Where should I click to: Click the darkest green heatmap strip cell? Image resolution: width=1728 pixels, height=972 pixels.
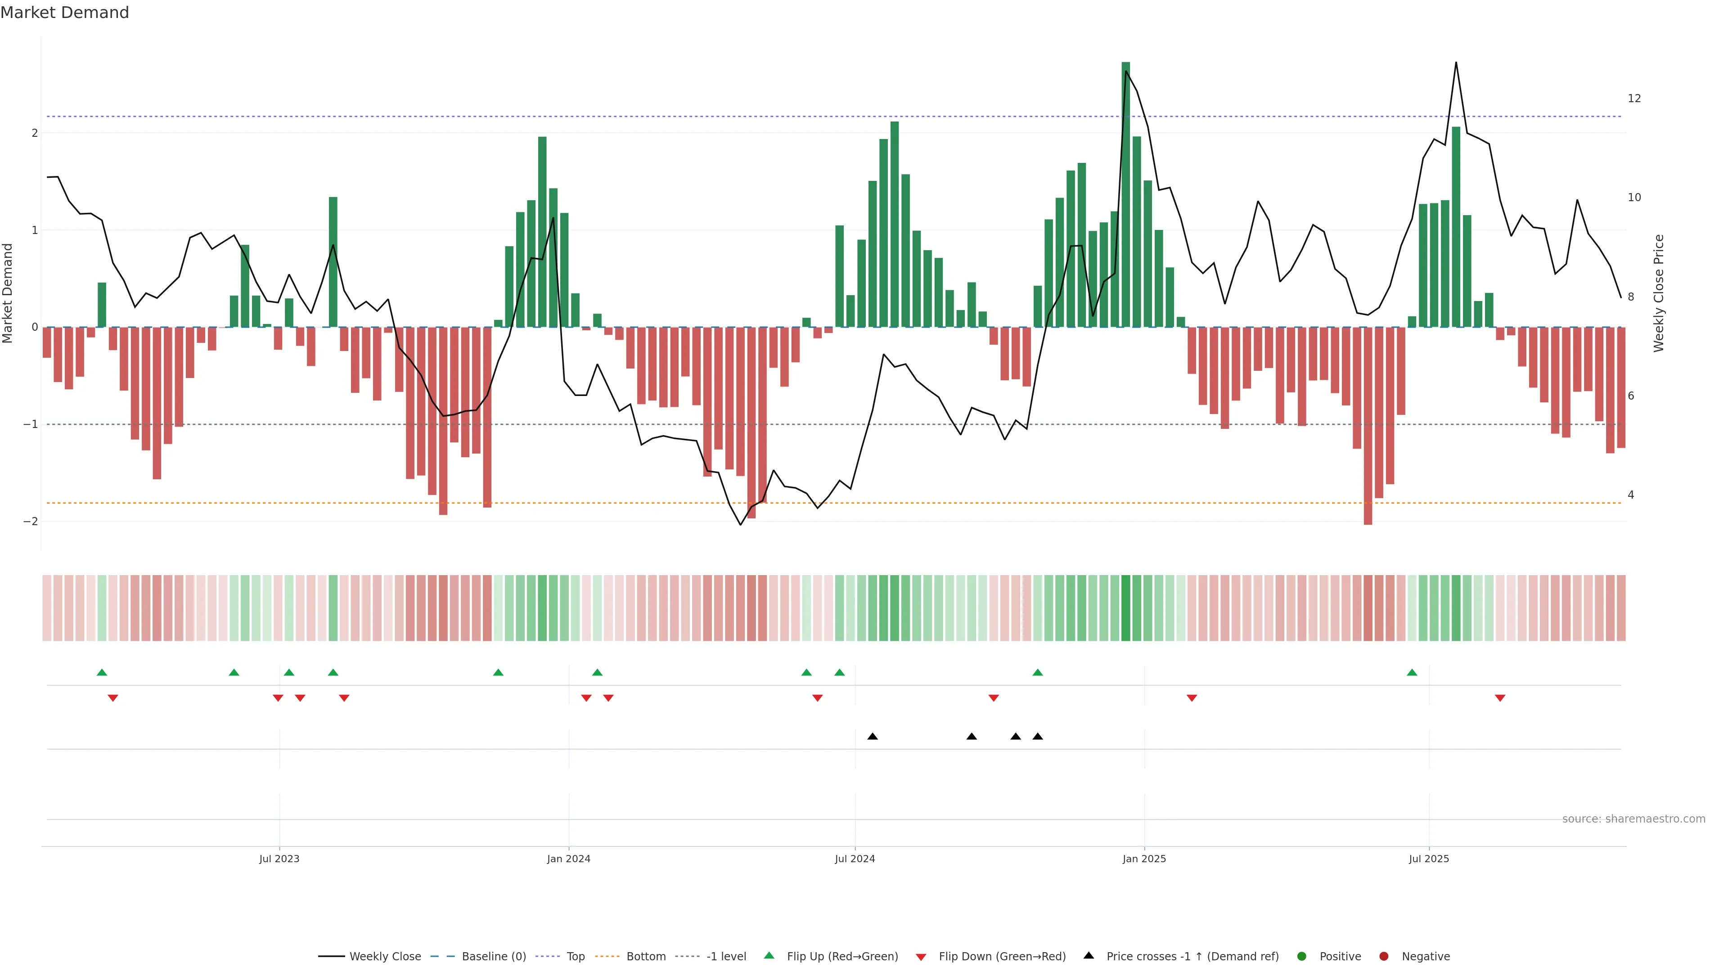click(x=1125, y=608)
